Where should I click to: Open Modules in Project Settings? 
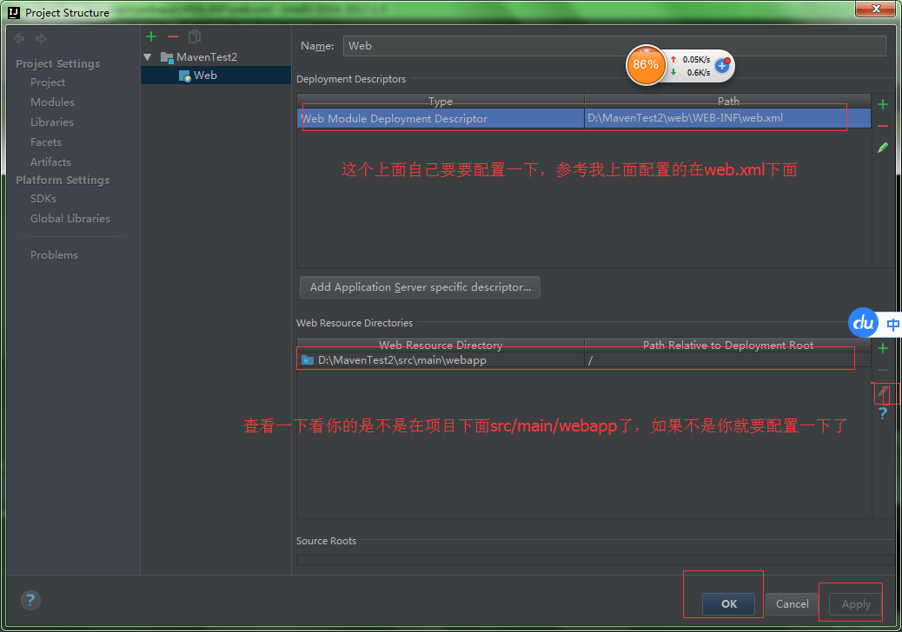pyautogui.click(x=52, y=102)
